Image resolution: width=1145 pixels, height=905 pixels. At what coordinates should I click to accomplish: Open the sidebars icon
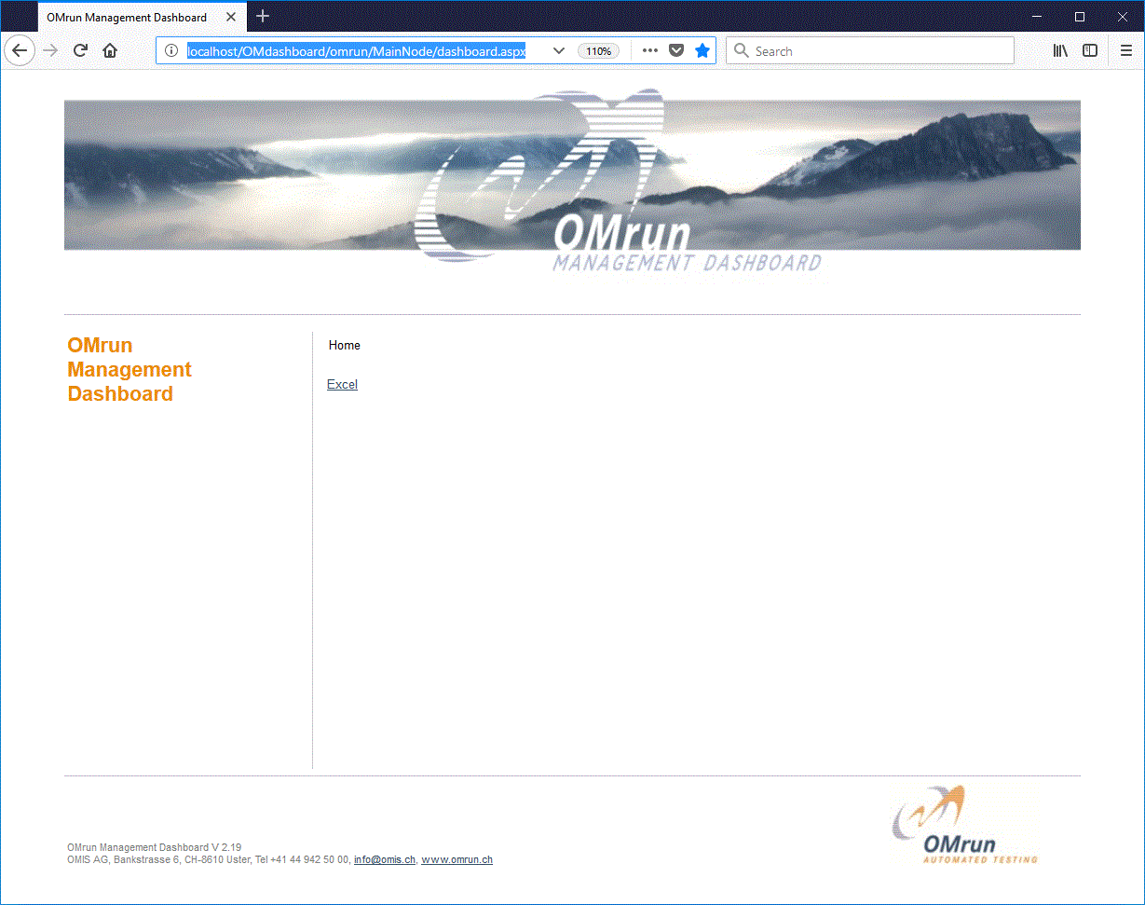tap(1090, 50)
